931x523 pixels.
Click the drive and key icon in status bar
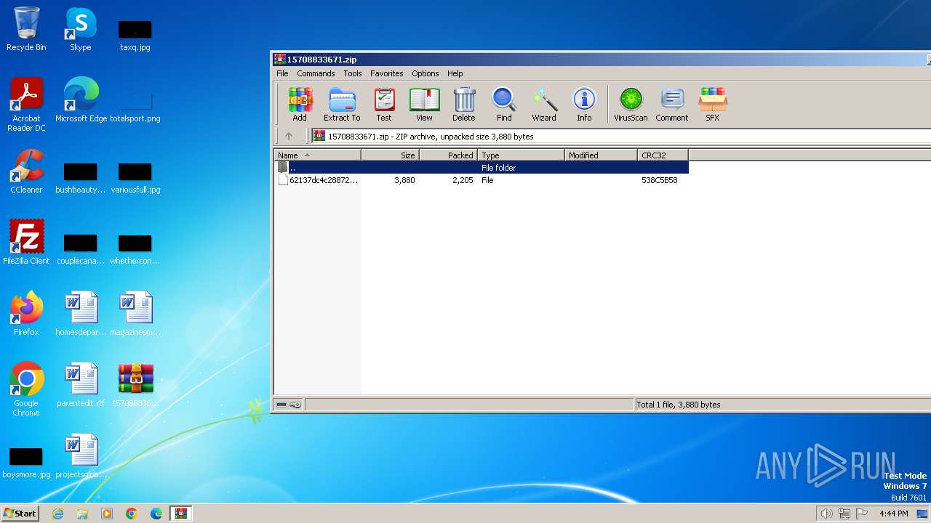[x=289, y=405]
